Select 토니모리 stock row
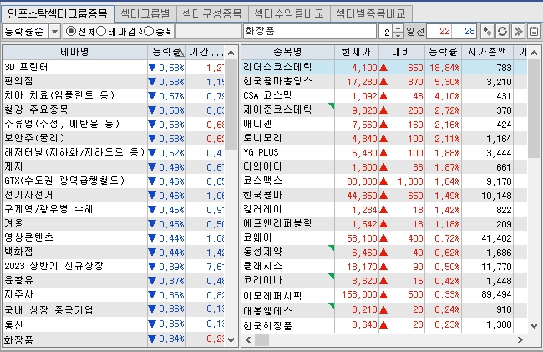The width and height of the screenshot is (543, 352). (x=384, y=138)
